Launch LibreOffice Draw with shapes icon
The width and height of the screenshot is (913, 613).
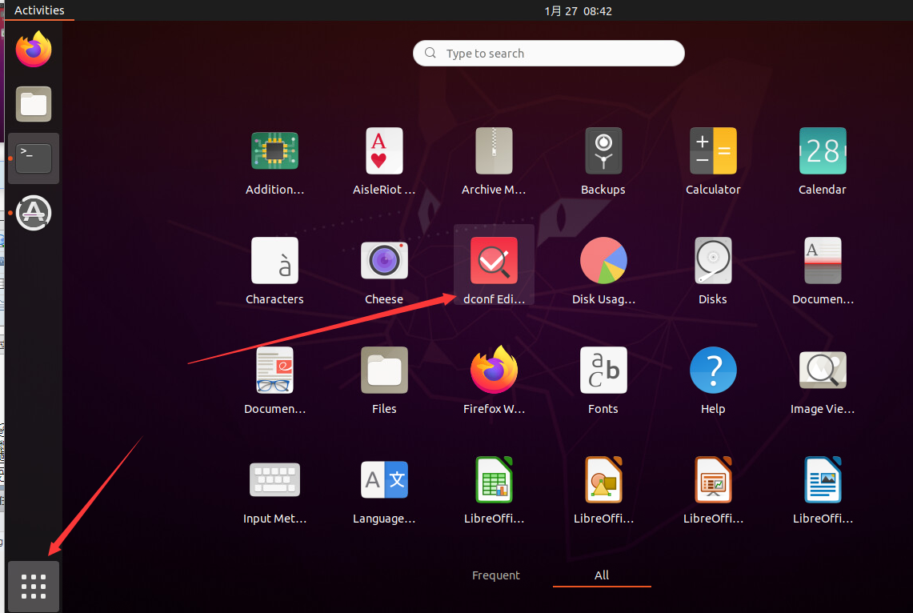coord(603,479)
